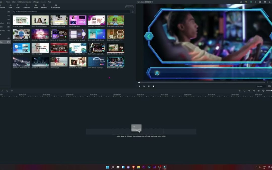Pick the Écran de fin du jeu LOL template
This screenshot has height=170, width=272.
click(97, 49)
